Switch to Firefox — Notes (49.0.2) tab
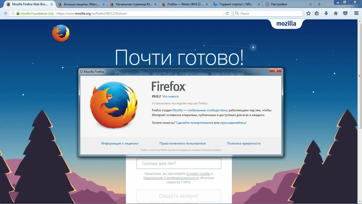Viewport: 362px width, 204px height. point(185,4)
